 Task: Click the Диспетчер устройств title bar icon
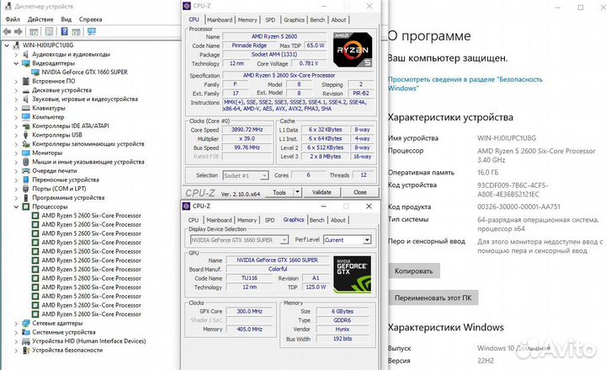(x=8, y=6)
